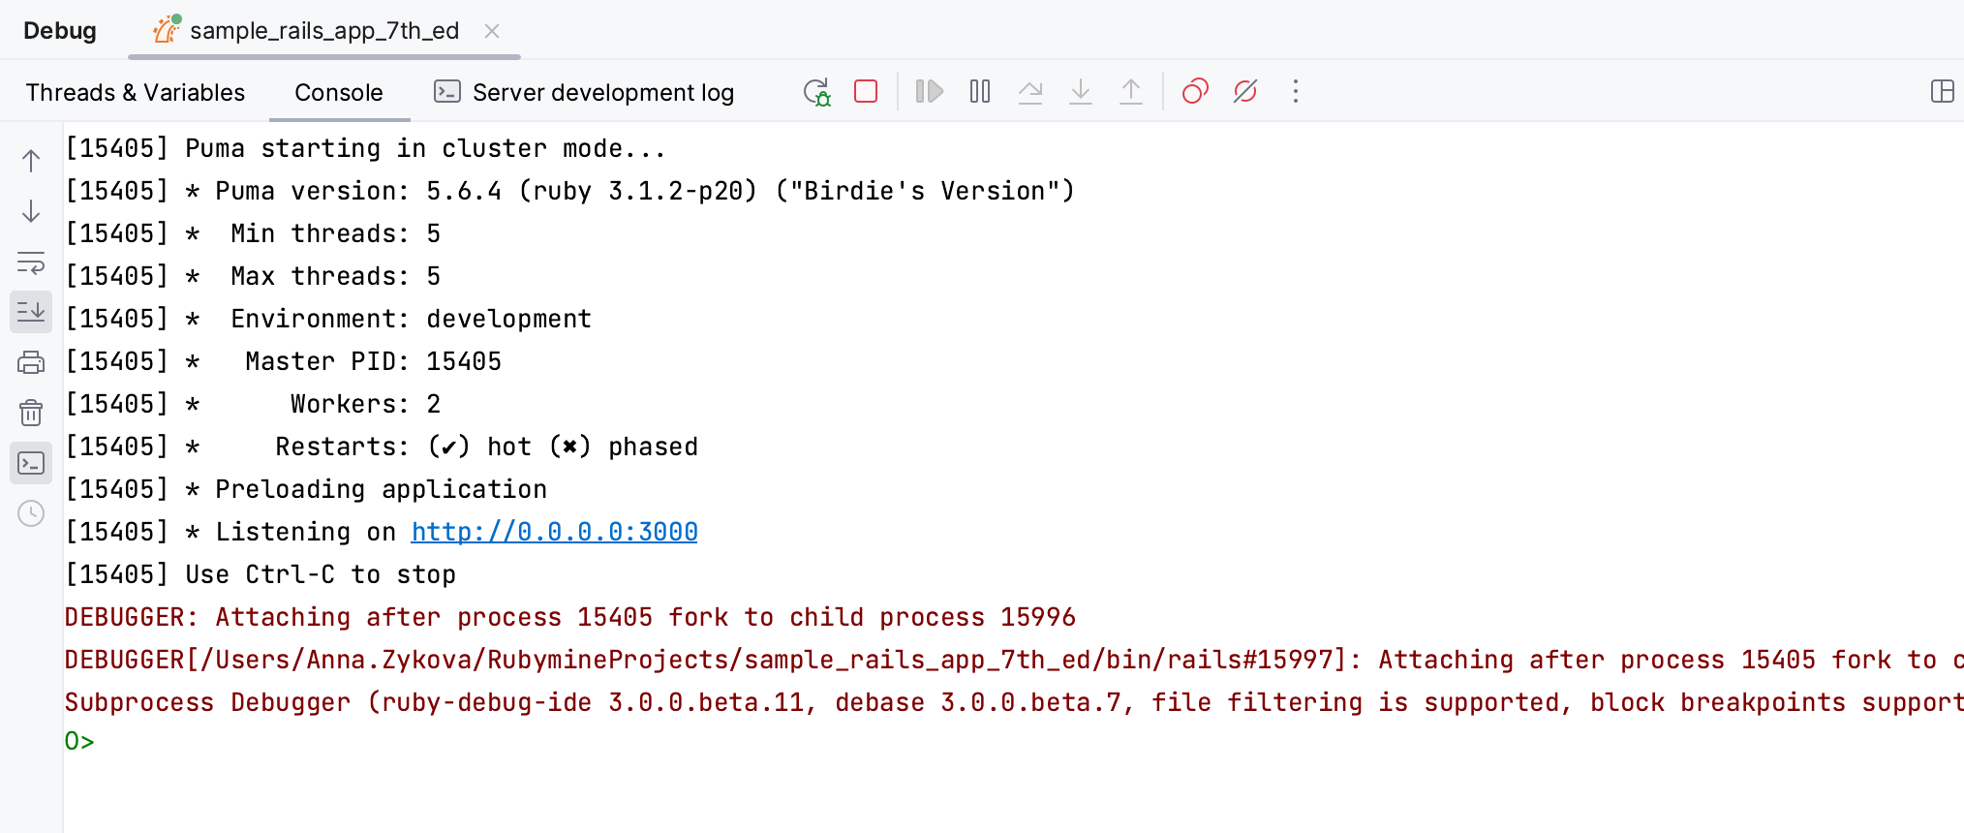The width and height of the screenshot is (1964, 833).
Task: Open the debug layout settings
Action: click(x=1942, y=92)
